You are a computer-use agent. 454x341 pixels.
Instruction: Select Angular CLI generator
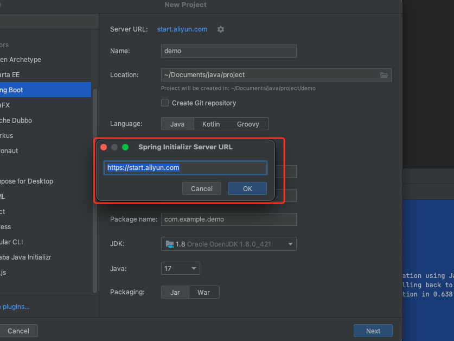46,242
